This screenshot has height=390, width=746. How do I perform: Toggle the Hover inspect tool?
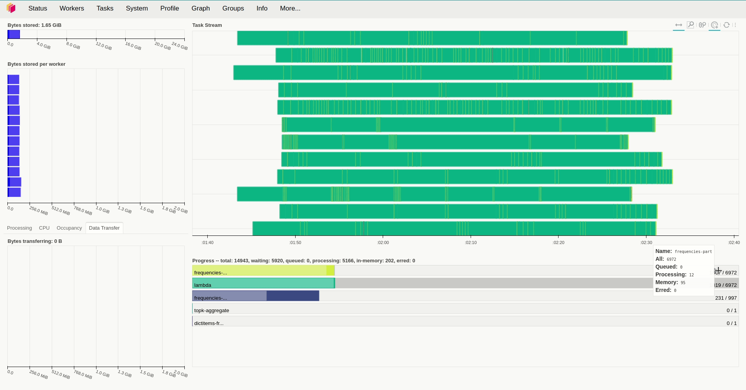pyautogui.click(x=714, y=25)
